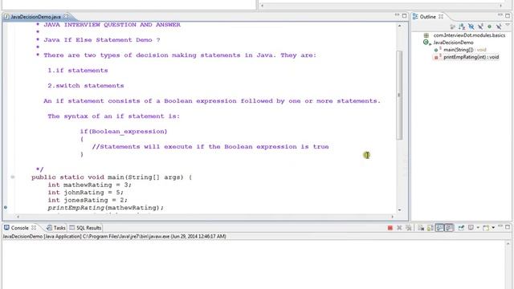Click 'if(Boolean_expression)' comment line
Viewport: 514px width, 289px height.
point(124,132)
